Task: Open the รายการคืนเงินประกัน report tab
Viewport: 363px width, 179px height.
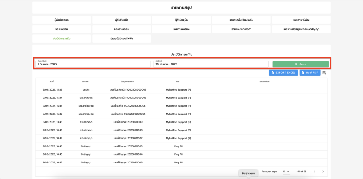Action: pos(241,20)
